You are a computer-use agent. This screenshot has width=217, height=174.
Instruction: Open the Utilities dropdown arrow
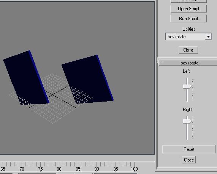tap(208, 37)
